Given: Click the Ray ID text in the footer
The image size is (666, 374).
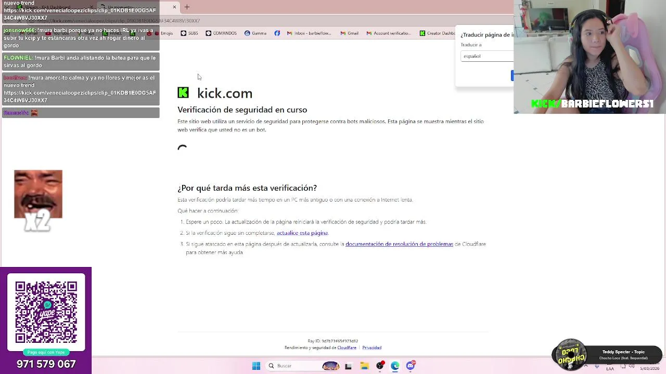Looking at the screenshot, I should (x=332, y=341).
